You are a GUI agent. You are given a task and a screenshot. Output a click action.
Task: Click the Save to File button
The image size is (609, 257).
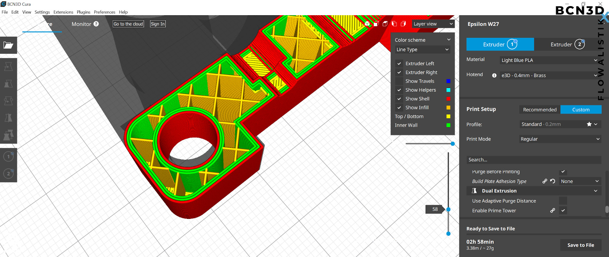point(581,245)
